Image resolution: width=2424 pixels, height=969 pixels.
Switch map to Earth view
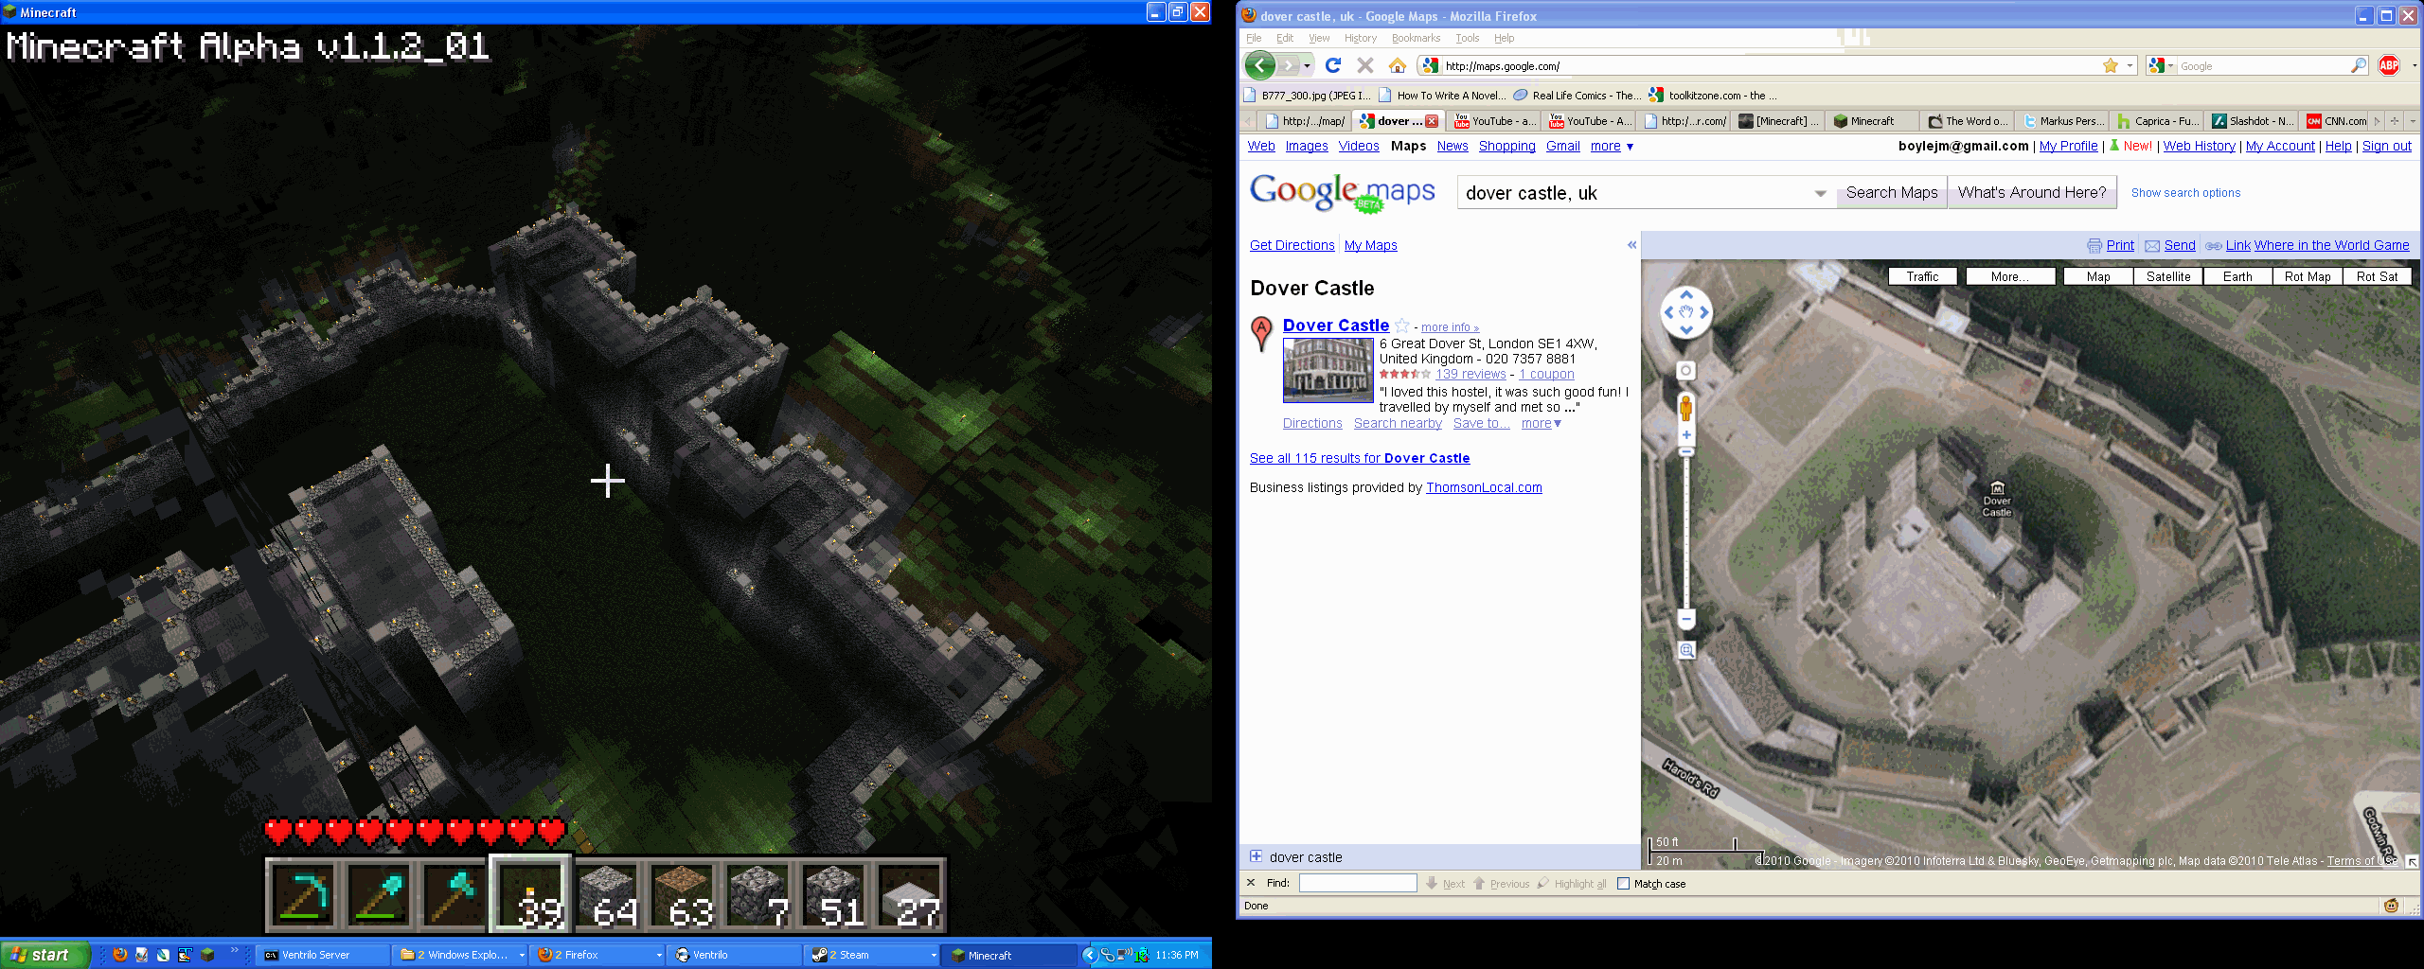click(2237, 276)
